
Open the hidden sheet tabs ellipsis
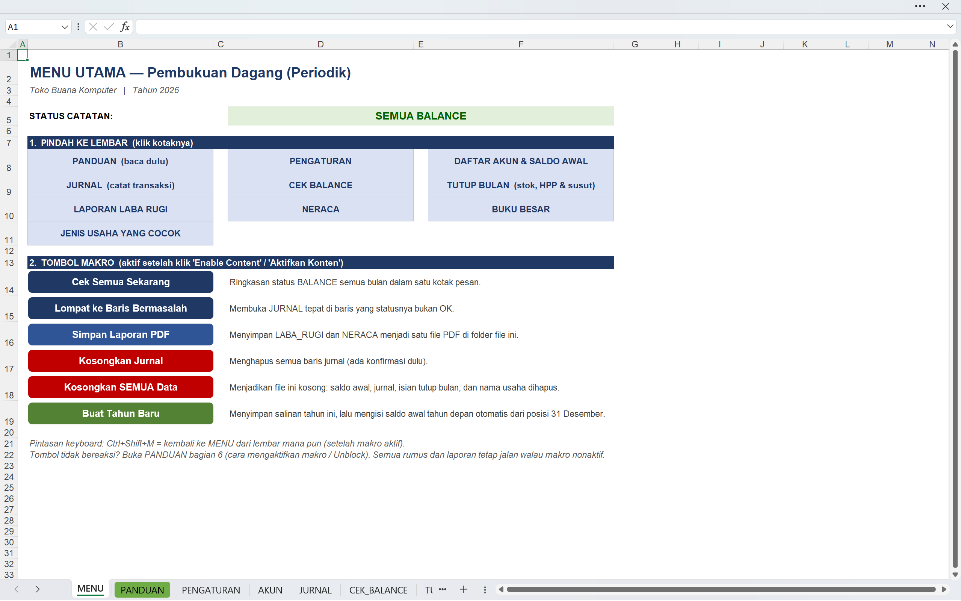pos(443,589)
